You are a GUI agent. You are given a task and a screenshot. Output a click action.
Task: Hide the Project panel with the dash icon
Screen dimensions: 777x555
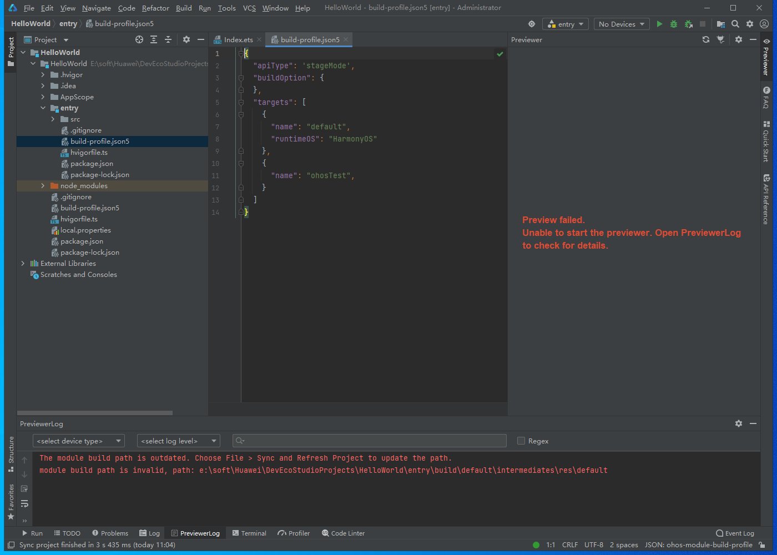tap(201, 39)
